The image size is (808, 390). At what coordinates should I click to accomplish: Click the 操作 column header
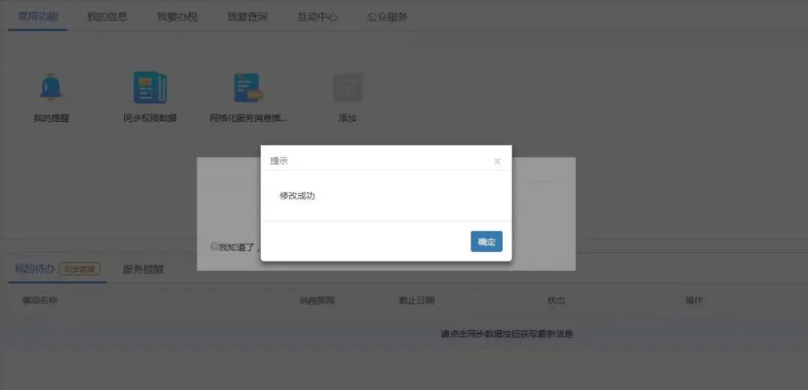click(x=694, y=300)
